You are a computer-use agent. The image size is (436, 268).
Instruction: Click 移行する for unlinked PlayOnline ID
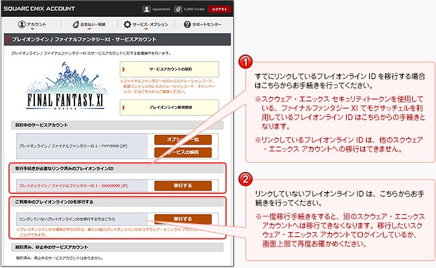pos(183,219)
